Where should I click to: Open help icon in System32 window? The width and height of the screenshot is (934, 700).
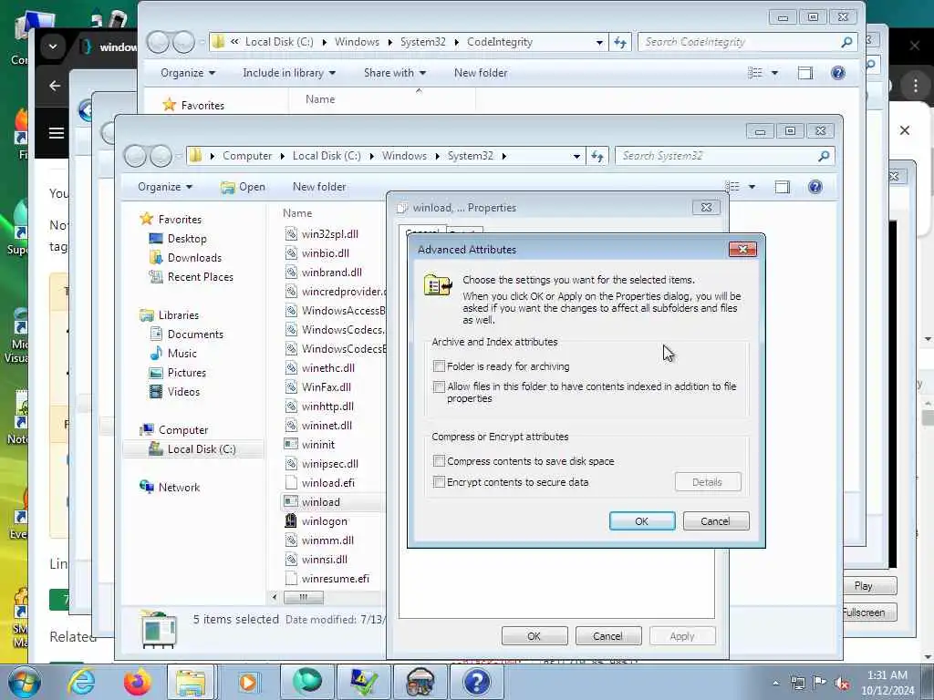coord(815,187)
